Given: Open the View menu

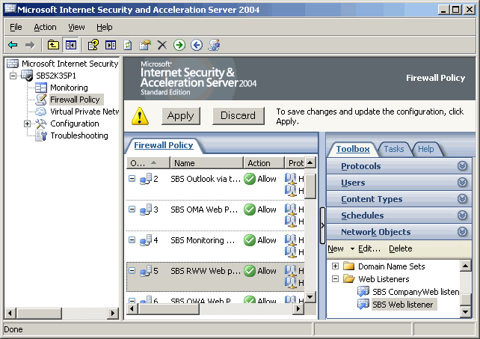Looking at the screenshot, I should 76,27.
